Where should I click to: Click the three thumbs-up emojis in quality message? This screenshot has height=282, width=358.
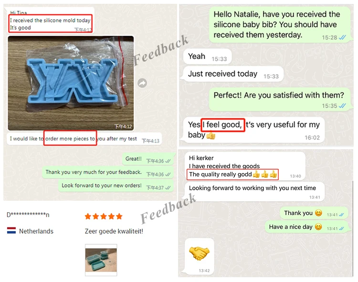pyautogui.click(x=265, y=174)
